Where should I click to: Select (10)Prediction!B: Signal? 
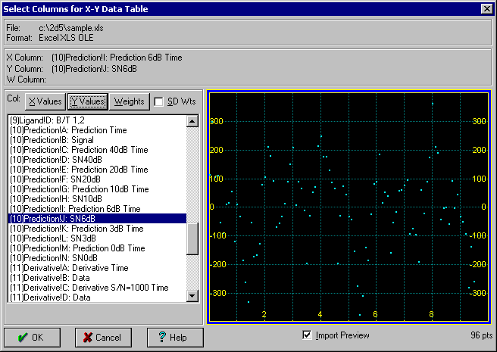pos(97,140)
